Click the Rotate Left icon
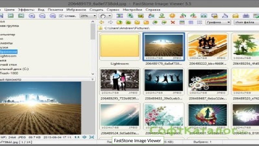 183,16
